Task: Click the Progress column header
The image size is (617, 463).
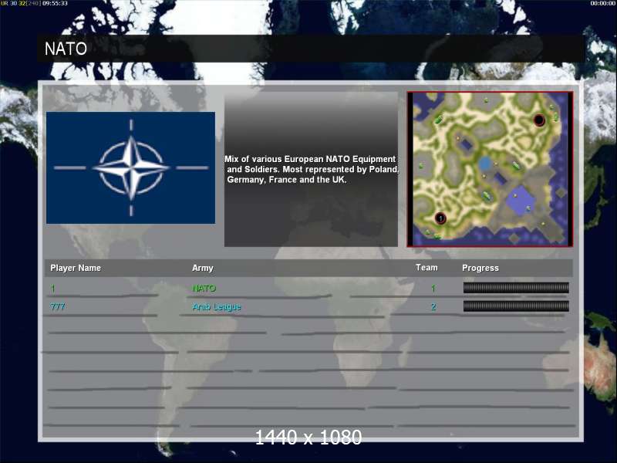Action: coord(480,268)
